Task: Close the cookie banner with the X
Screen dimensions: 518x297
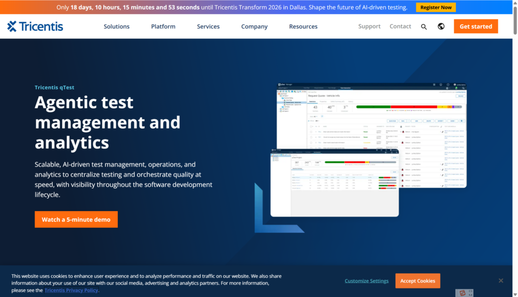Action: click(501, 280)
